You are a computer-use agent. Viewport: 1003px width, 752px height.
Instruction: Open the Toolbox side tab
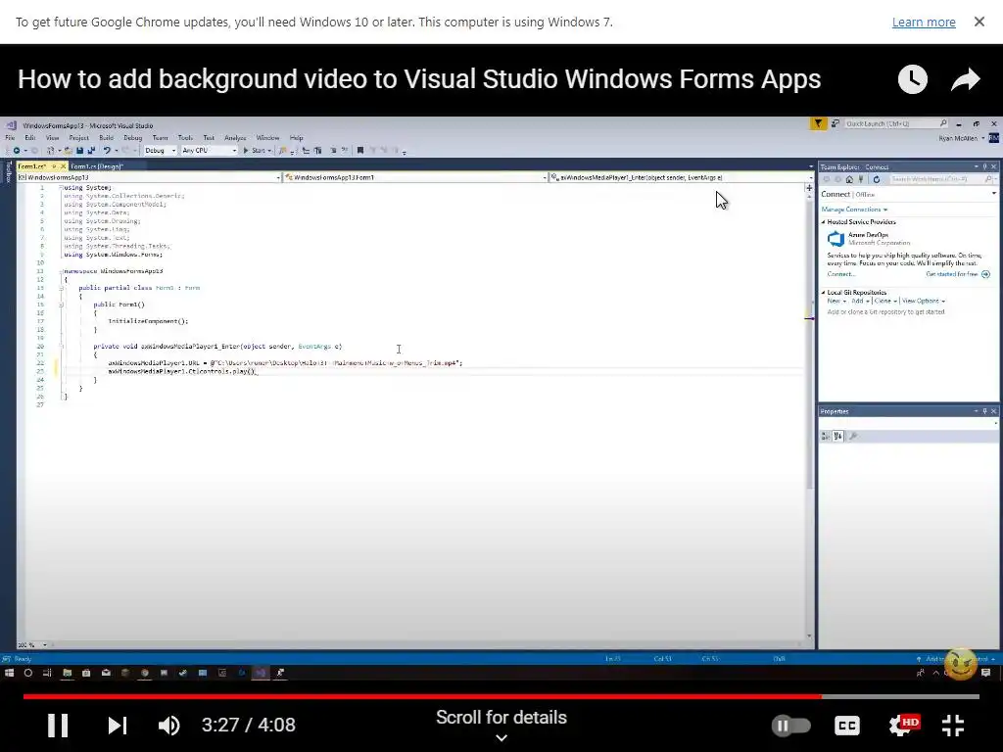tap(8, 171)
